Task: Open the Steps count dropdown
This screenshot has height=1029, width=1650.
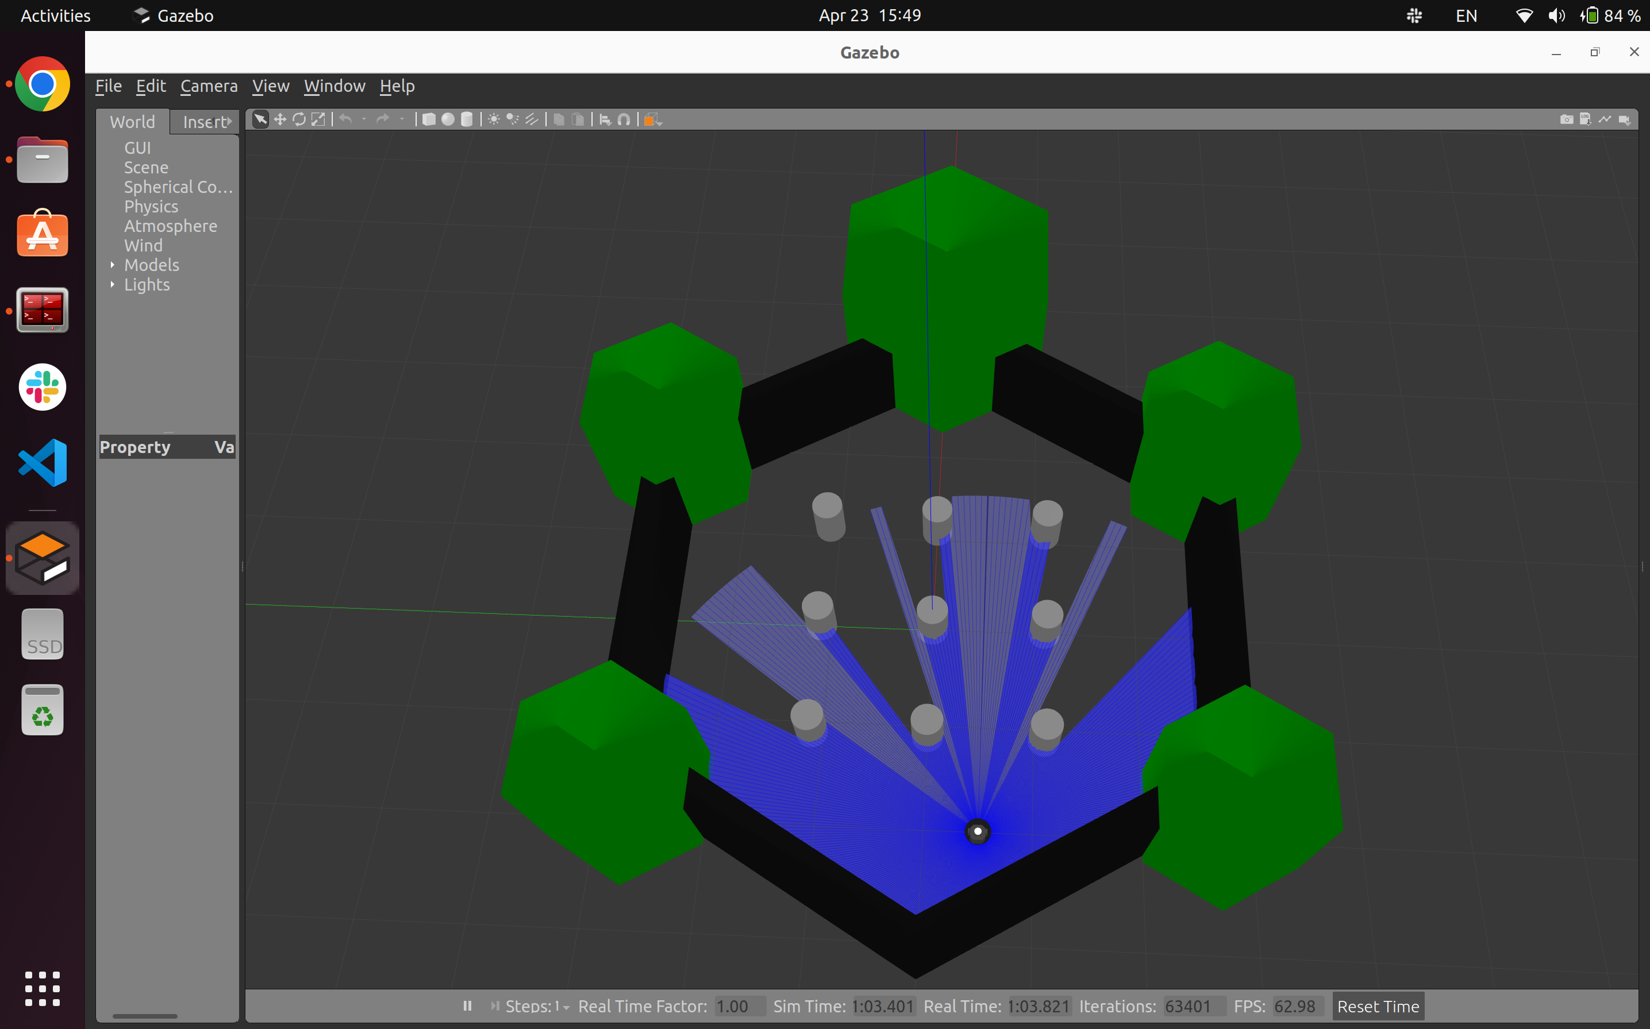Action: point(566,1007)
